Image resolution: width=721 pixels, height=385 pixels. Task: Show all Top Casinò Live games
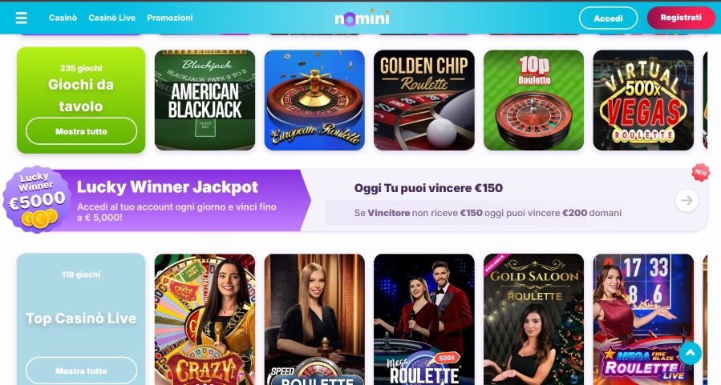[x=81, y=371]
